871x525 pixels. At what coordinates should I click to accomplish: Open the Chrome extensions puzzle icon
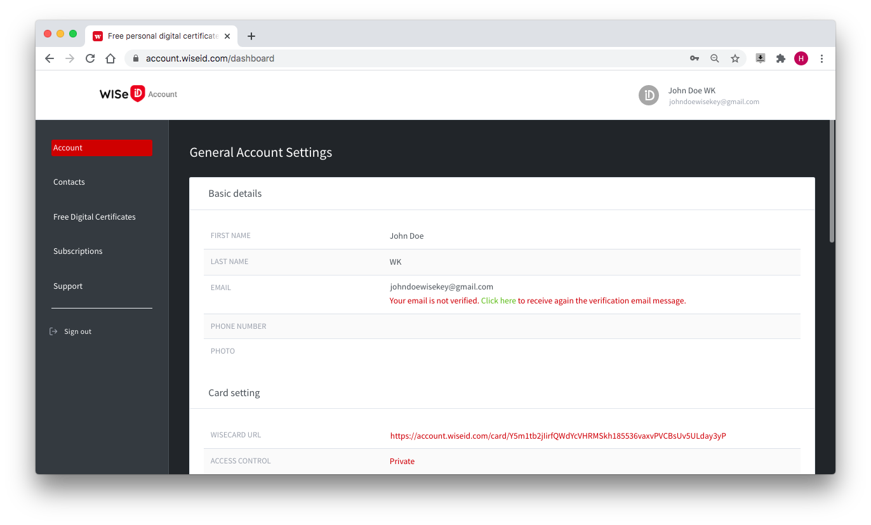[781, 58]
